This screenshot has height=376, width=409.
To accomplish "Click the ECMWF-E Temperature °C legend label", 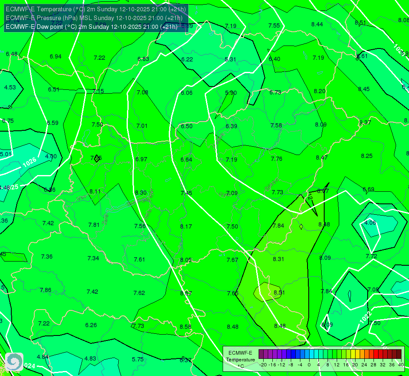I will point(240,360).
